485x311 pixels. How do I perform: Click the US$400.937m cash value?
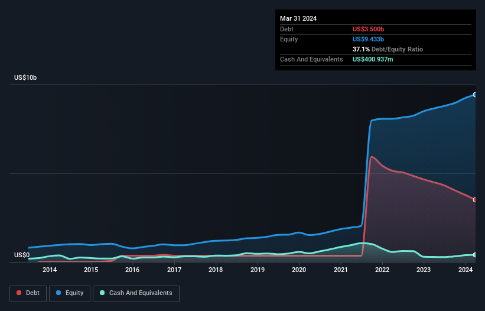(x=373, y=59)
